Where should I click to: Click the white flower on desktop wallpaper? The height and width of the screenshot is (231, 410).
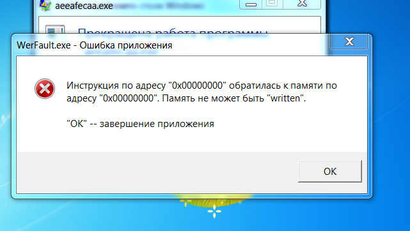tap(214, 211)
